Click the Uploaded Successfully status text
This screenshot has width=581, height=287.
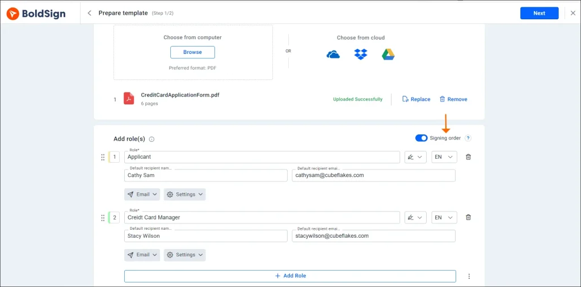[x=357, y=99]
